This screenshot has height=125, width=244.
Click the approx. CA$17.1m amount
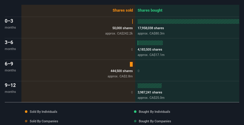coord(151,55)
